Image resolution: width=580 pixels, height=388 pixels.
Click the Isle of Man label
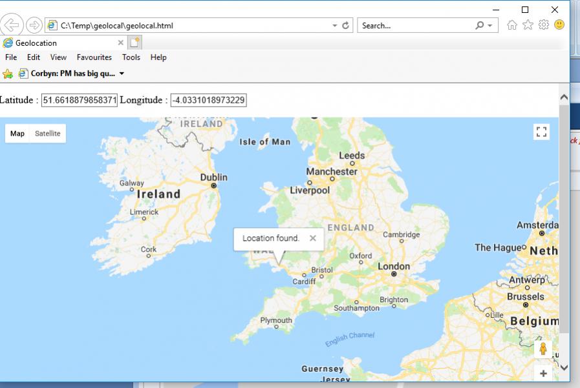coord(265,142)
